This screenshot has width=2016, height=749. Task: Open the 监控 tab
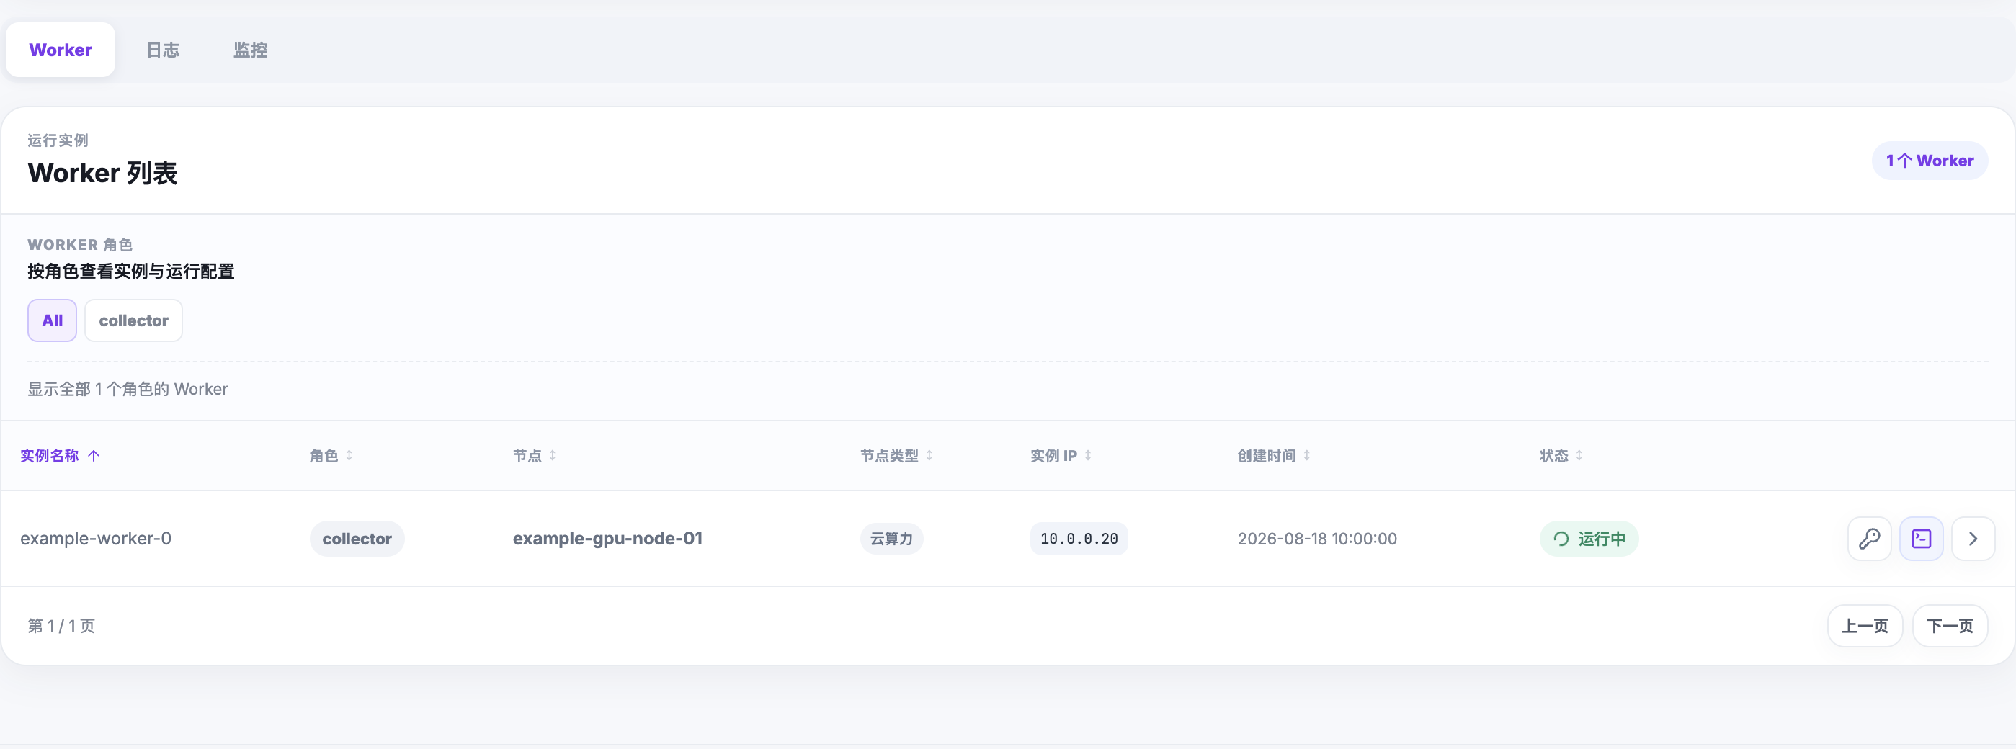[x=251, y=50]
